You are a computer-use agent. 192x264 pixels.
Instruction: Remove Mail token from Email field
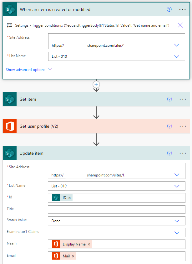(x=73, y=256)
